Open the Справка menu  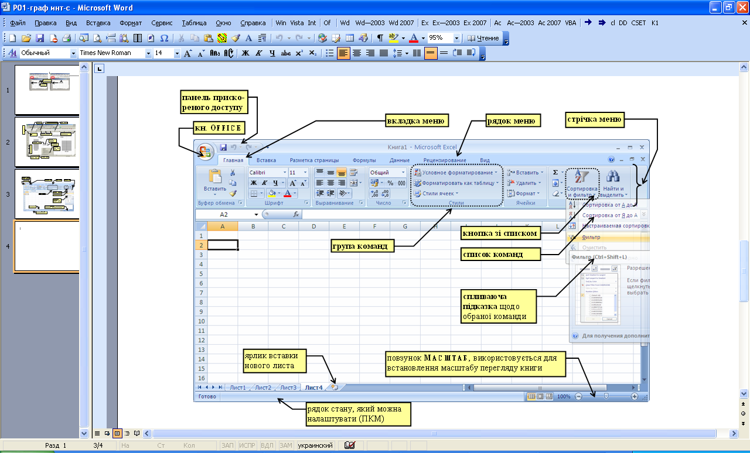point(253,23)
